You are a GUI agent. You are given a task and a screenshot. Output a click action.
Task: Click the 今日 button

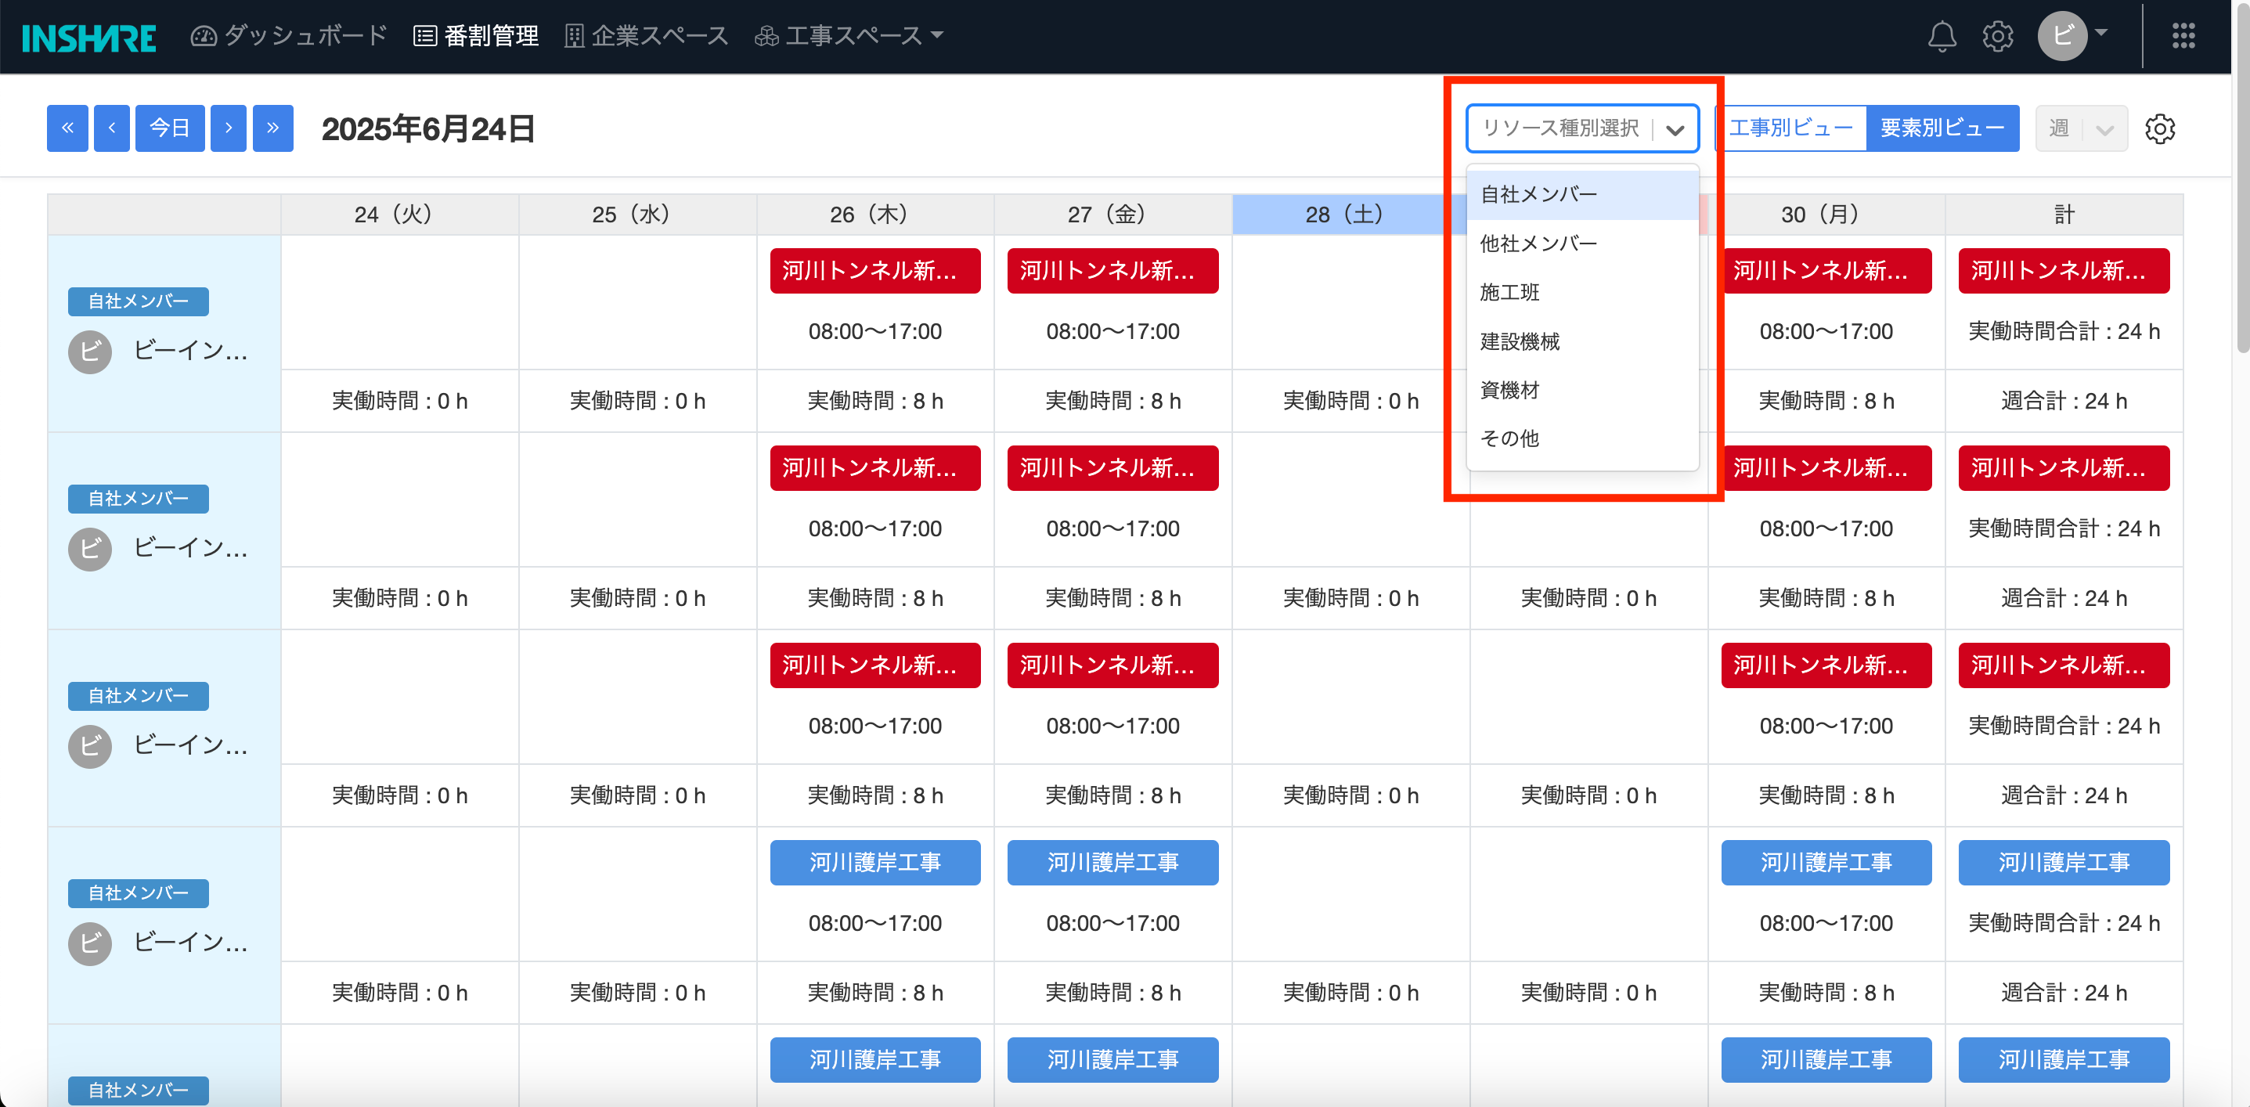169,128
